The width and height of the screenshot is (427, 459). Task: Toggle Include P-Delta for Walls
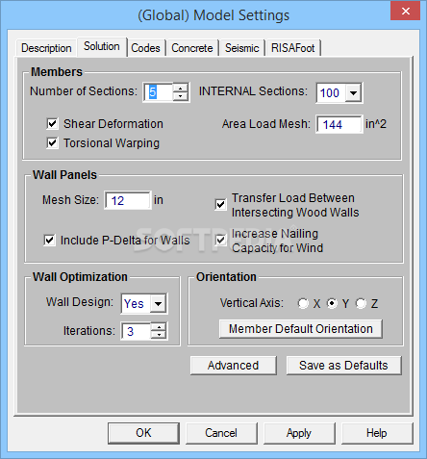(x=49, y=241)
